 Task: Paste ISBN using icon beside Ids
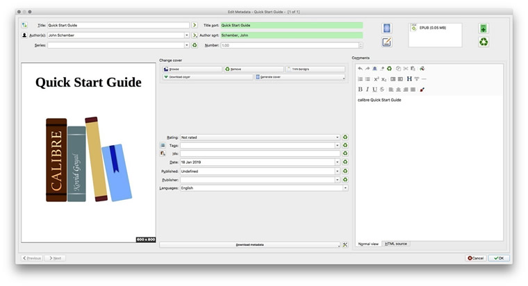pyautogui.click(x=163, y=153)
